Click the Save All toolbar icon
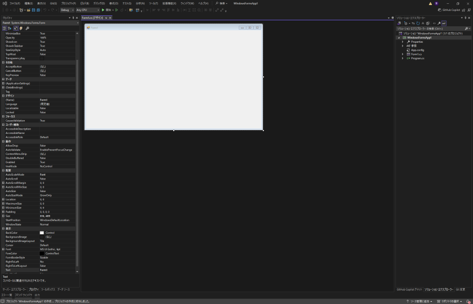Screen dimensions: 473x304 pyautogui.click(x=37, y=10)
